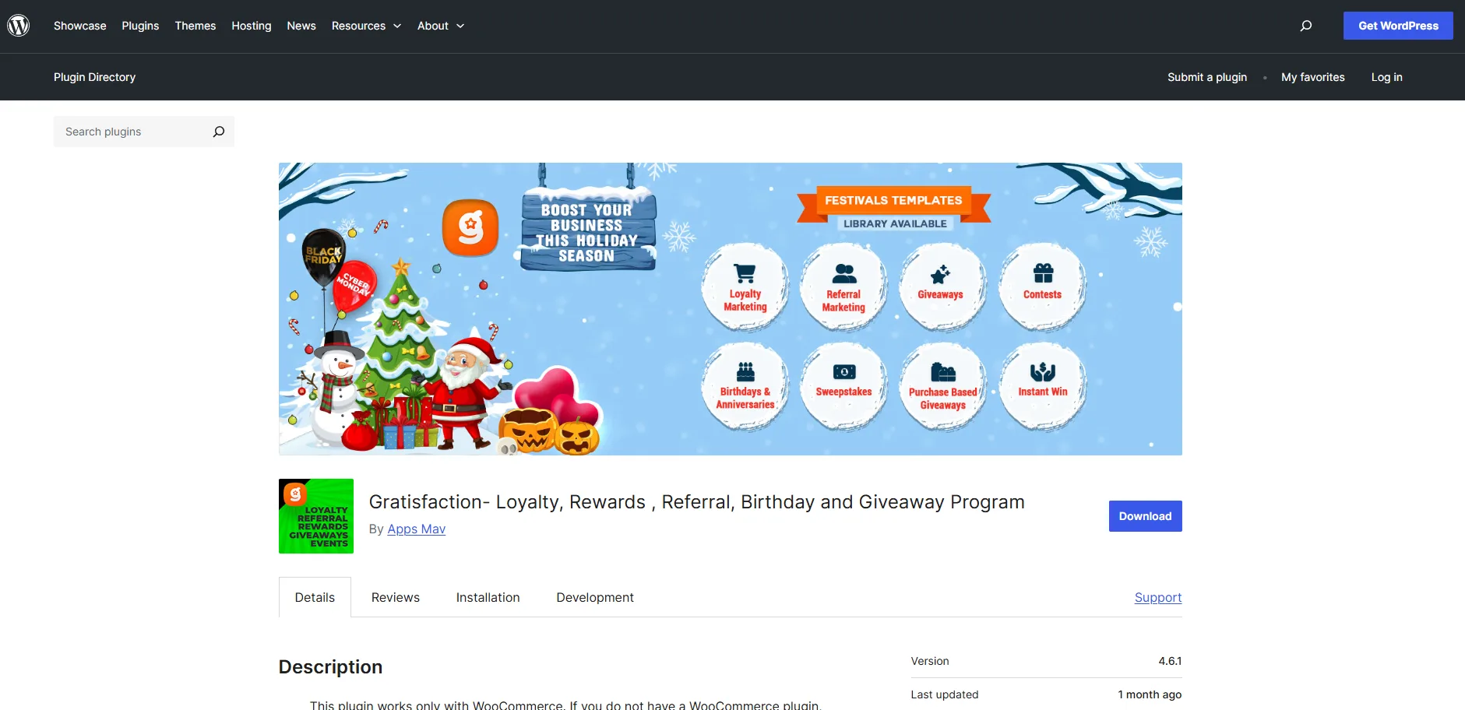Click the plugin title 'Gratisfaction- Loyalty, Rewards' heading
This screenshot has width=1465, height=710.
coord(697,502)
